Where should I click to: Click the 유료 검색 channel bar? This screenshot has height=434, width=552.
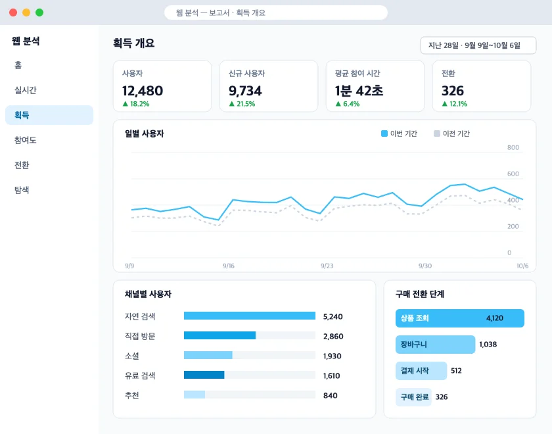point(204,375)
